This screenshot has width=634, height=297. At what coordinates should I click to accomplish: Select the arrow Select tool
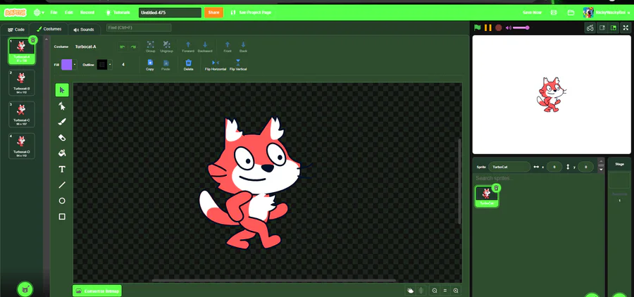(x=62, y=89)
